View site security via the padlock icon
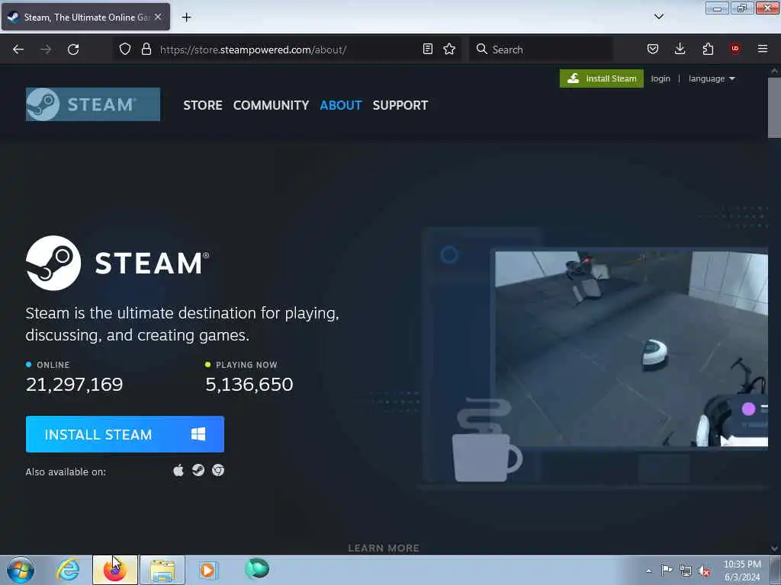 point(146,49)
